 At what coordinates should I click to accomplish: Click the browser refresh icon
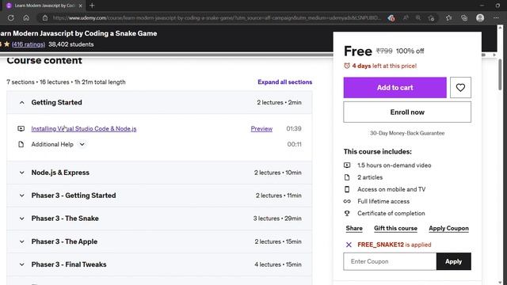[10, 17]
